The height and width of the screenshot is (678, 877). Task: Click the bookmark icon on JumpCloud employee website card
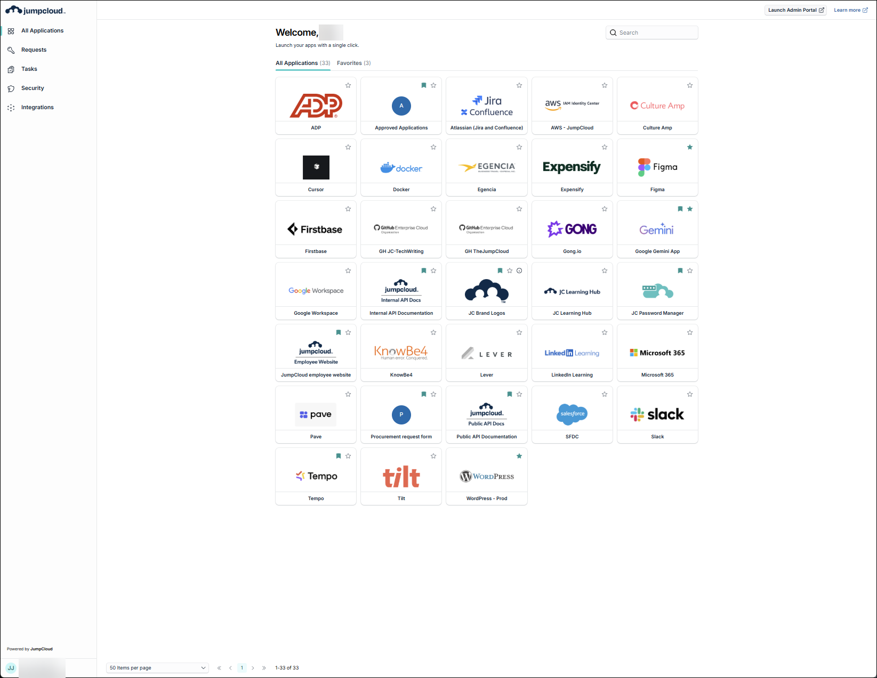point(339,332)
